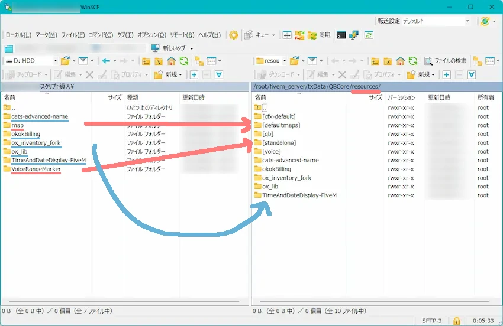The width and height of the screenshot is (503, 326).
Task: Open Preferences via the gear icon
Action: (x=234, y=35)
